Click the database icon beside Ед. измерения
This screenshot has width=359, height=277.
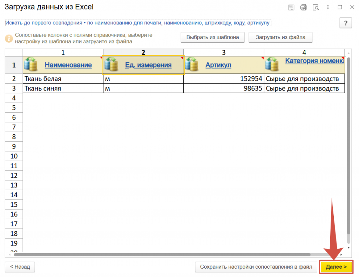tap(111, 65)
